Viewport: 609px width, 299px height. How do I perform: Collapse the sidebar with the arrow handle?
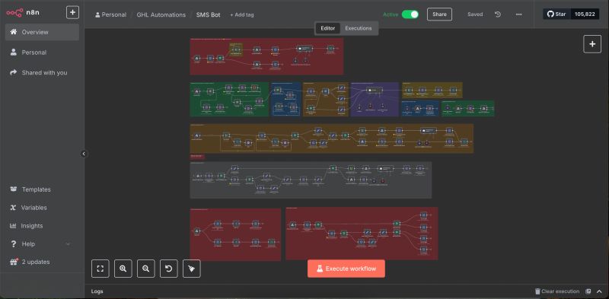coord(84,154)
